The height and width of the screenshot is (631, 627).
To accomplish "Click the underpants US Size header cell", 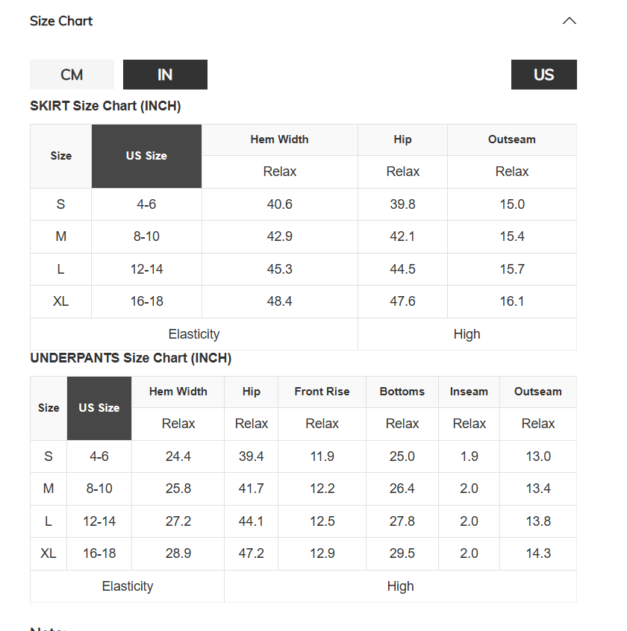I will 99,408.
